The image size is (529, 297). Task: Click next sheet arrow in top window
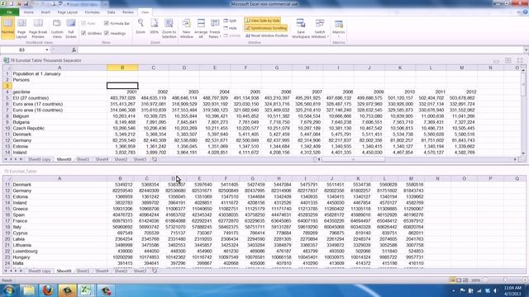point(16,159)
